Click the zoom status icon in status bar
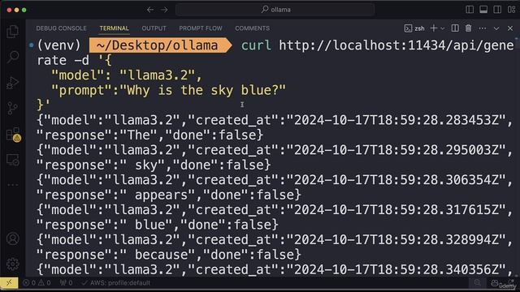 pos(477,283)
